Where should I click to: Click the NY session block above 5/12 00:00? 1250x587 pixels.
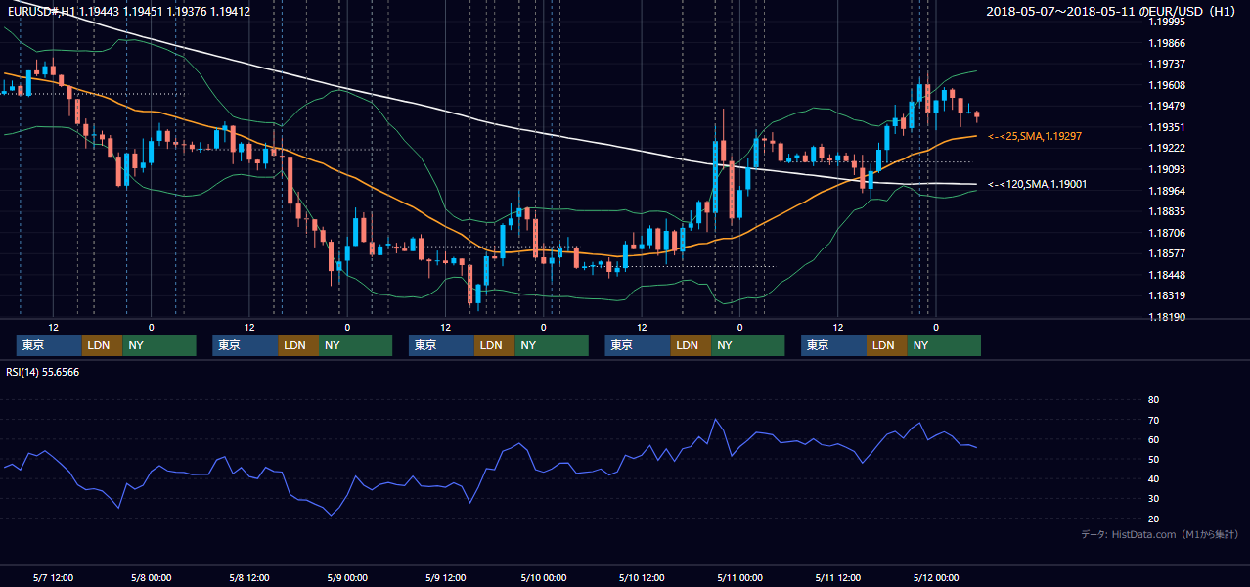(x=944, y=345)
